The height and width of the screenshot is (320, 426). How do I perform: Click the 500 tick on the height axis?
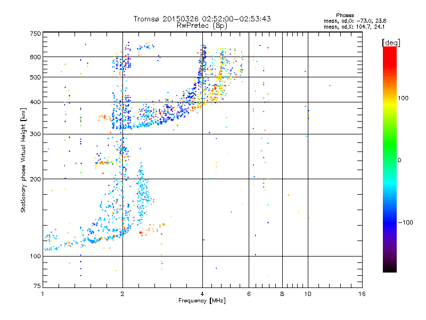click(35, 77)
